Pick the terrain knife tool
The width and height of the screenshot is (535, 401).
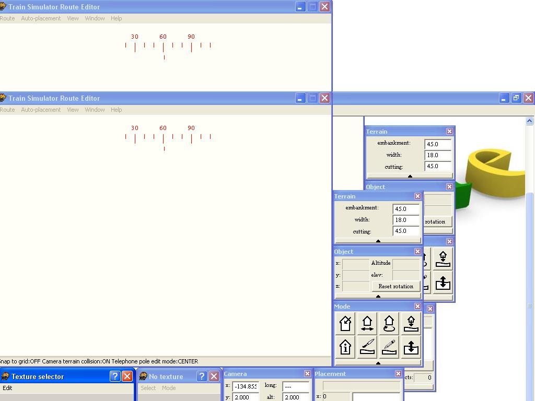367,347
